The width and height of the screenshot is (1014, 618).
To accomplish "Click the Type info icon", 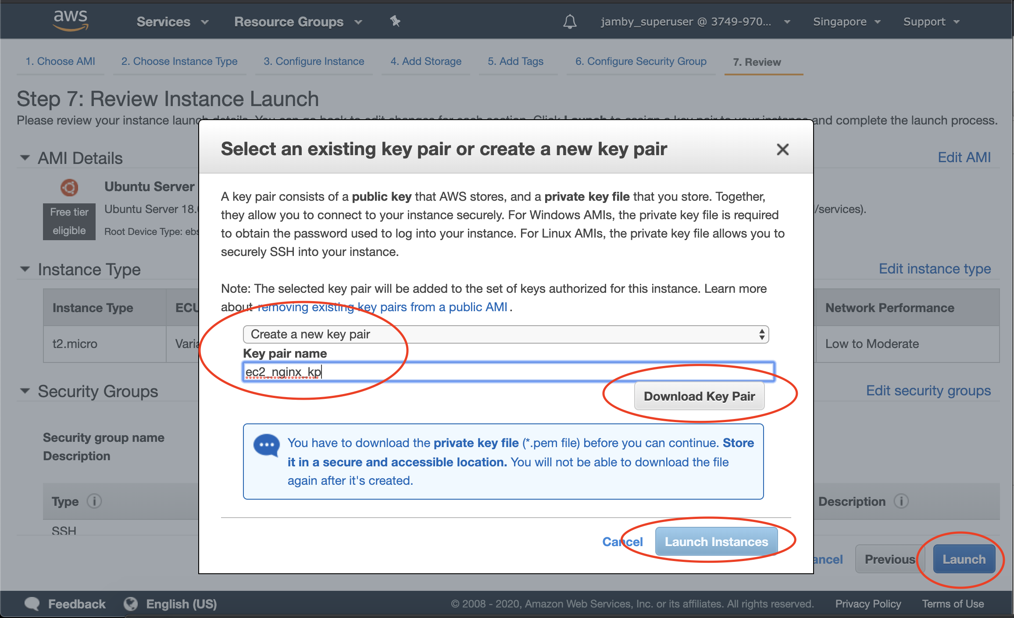I will pyautogui.click(x=94, y=501).
